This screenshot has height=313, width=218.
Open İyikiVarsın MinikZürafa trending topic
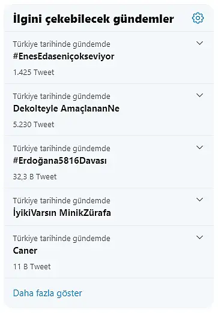62,213
